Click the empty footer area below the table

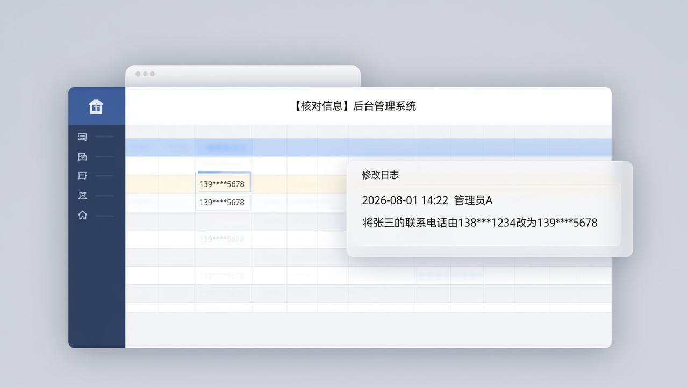click(368, 330)
